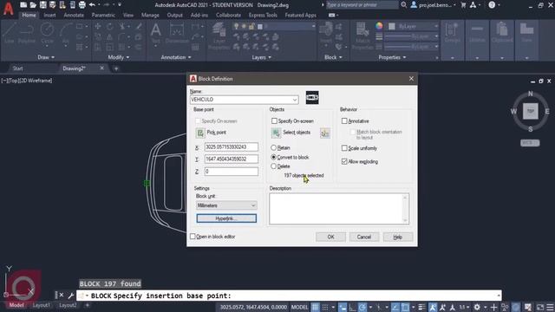Open status bar customization menu icon
Image resolution: width=555 pixels, height=312 pixels.
click(x=550, y=307)
